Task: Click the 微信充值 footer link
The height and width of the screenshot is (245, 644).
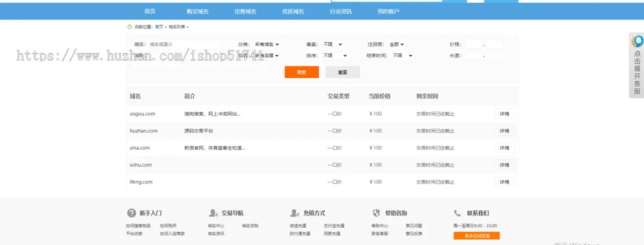Action: [298, 226]
